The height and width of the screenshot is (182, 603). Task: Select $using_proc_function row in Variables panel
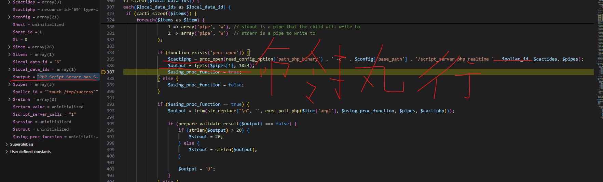[x=50, y=137]
